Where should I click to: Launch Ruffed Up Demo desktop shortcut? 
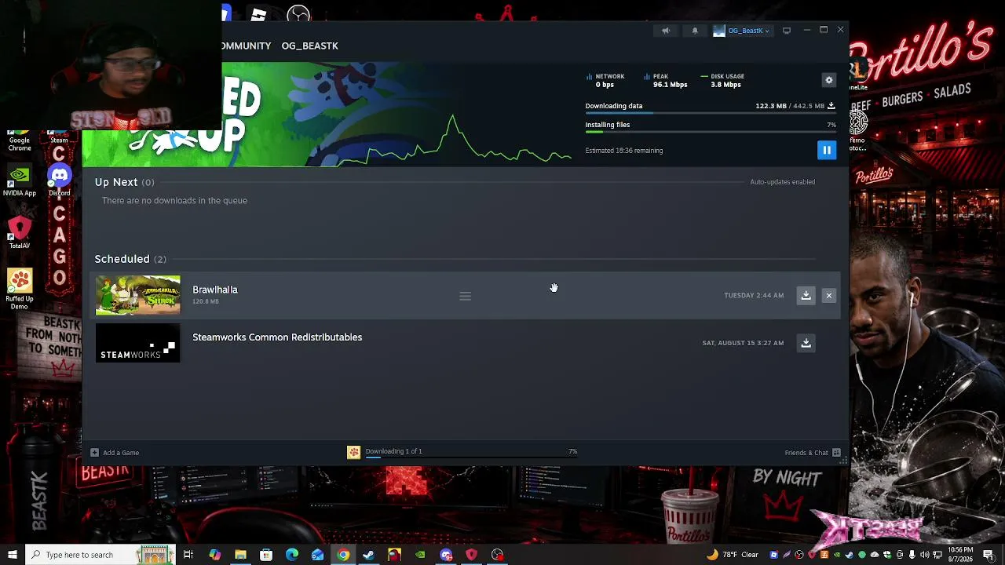tap(20, 289)
